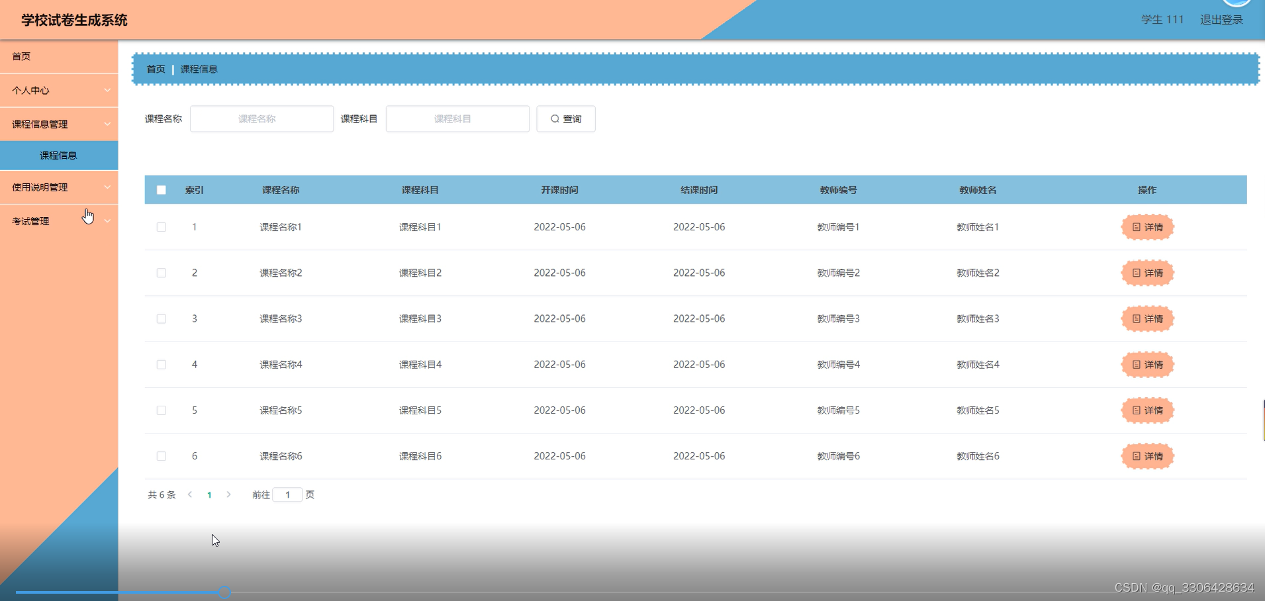Image resolution: width=1265 pixels, height=601 pixels.
Task: Open 详情 for 课程名称1 row
Action: tap(1147, 227)
